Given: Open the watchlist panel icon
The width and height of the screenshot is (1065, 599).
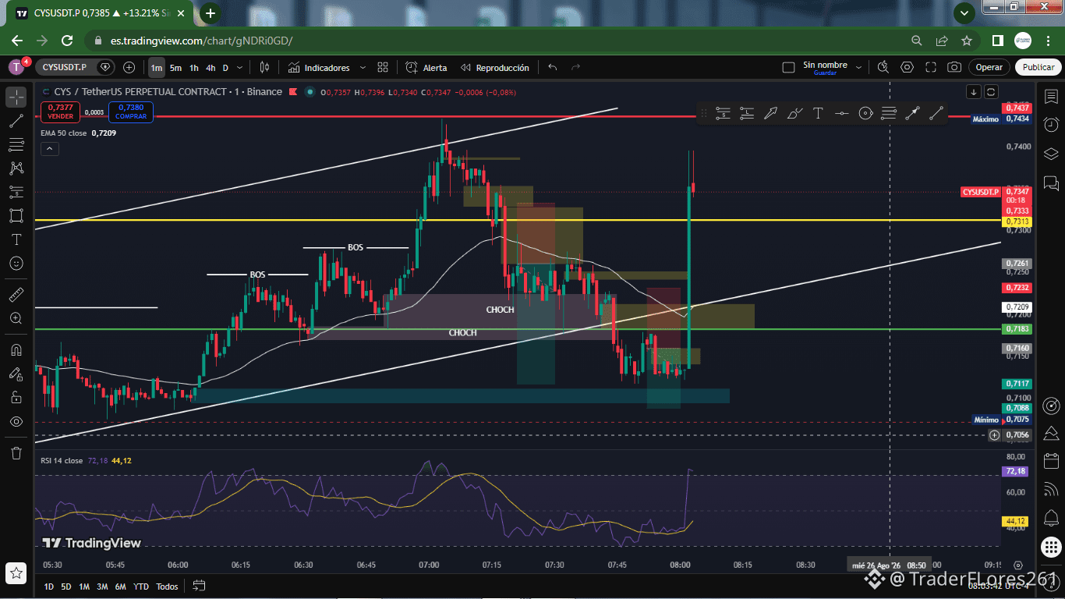Looking at the screenshot, I should (x=1051, y=96).
